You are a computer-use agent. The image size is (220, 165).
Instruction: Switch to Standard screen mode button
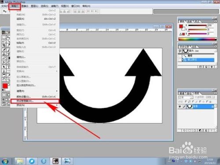3,99
